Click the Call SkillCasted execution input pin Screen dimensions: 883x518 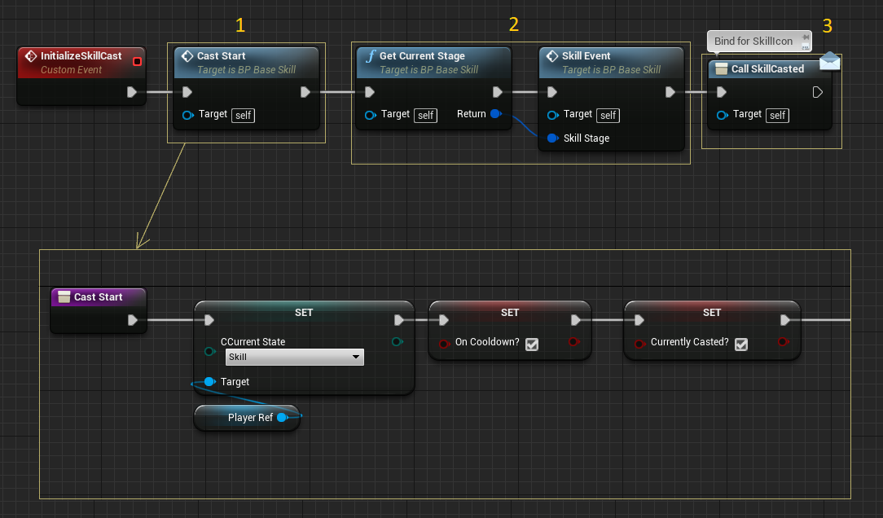click(722, 92)
